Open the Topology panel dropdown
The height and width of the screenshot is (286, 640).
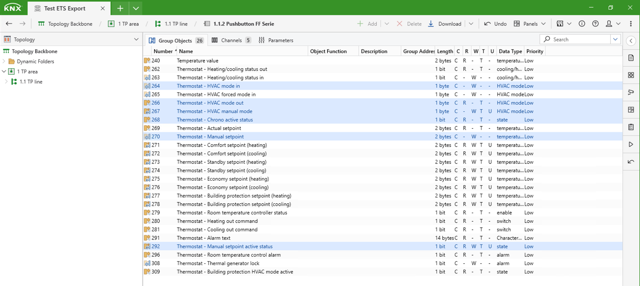pyautogui.click(x=136, y=39)
